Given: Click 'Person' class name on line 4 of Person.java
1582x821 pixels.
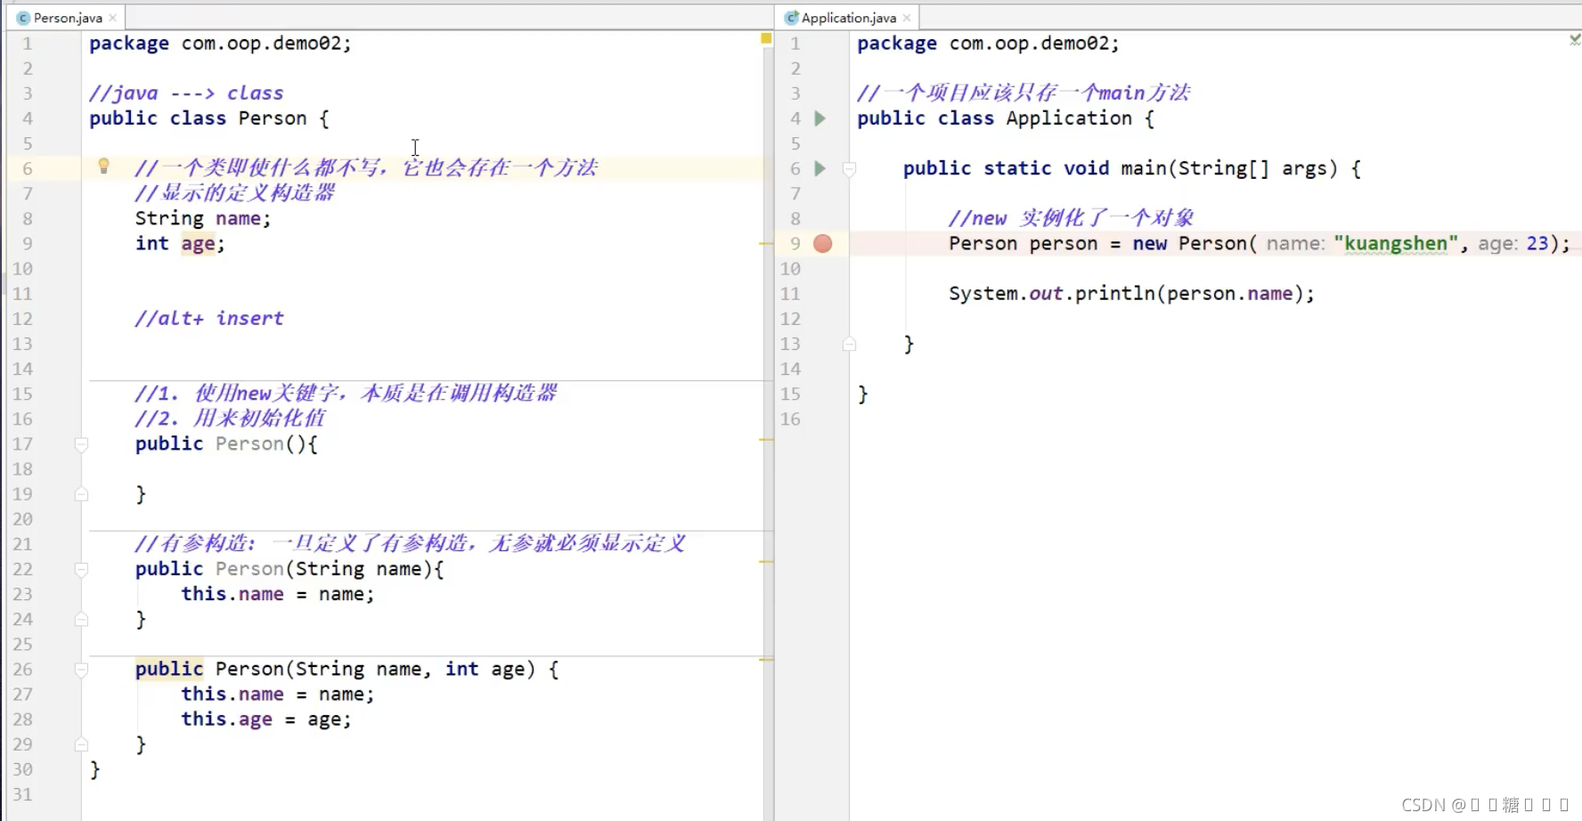Looking at the screenshot, I should click(273, 118).
